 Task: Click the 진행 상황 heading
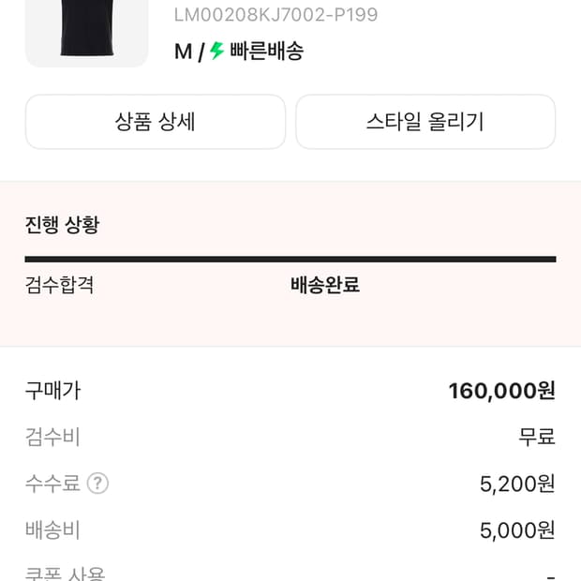click(62, 225)
